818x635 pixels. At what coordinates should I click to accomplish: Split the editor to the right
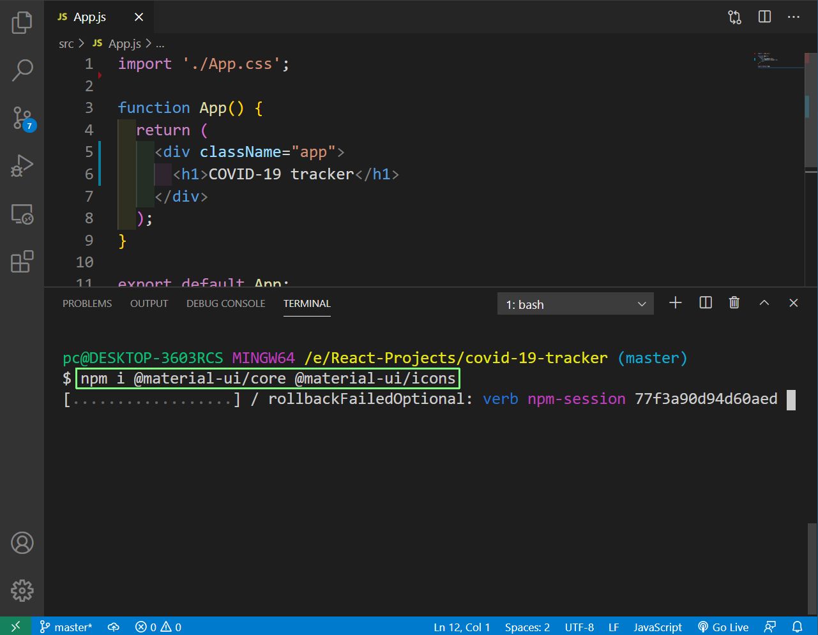(764, 17)
